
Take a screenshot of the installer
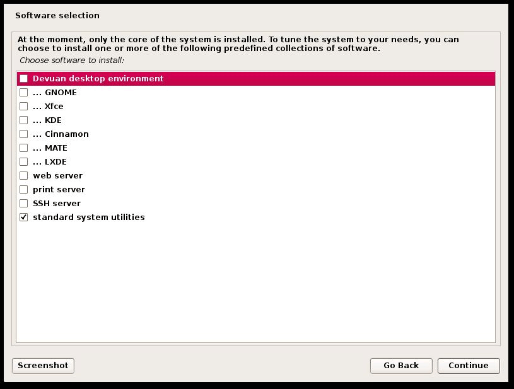(42, 366)
